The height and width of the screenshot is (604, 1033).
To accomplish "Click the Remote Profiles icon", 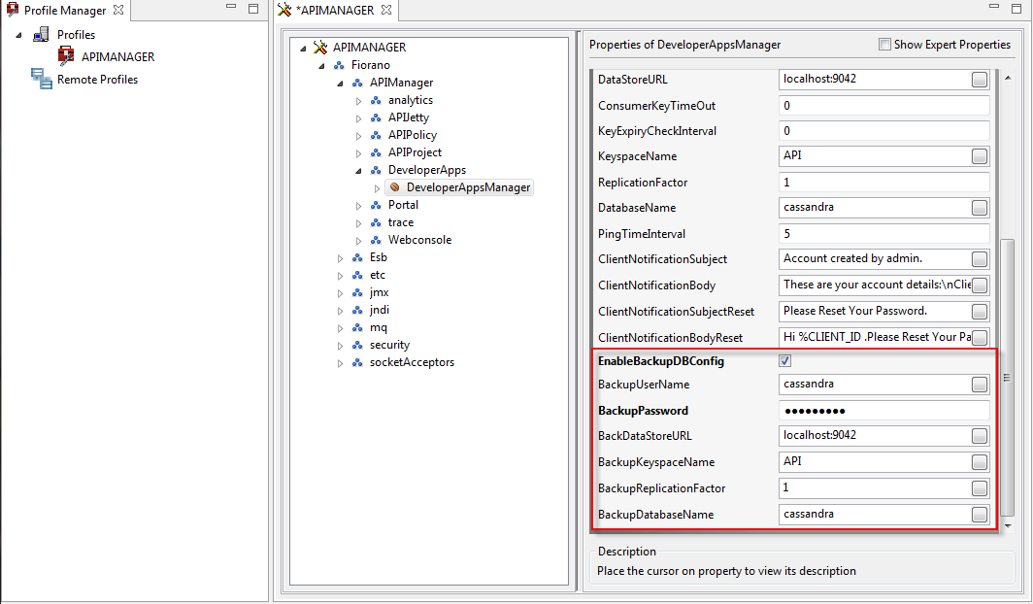I will (x=41, y=80).
